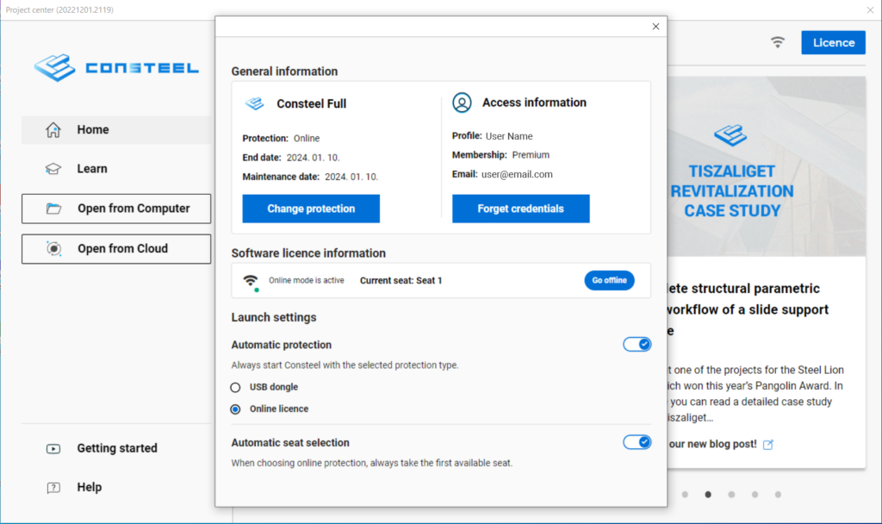Image resolution: width=882 pixels, height=524 pixels.
Task: Click the Change protection button
Action: 311,209
